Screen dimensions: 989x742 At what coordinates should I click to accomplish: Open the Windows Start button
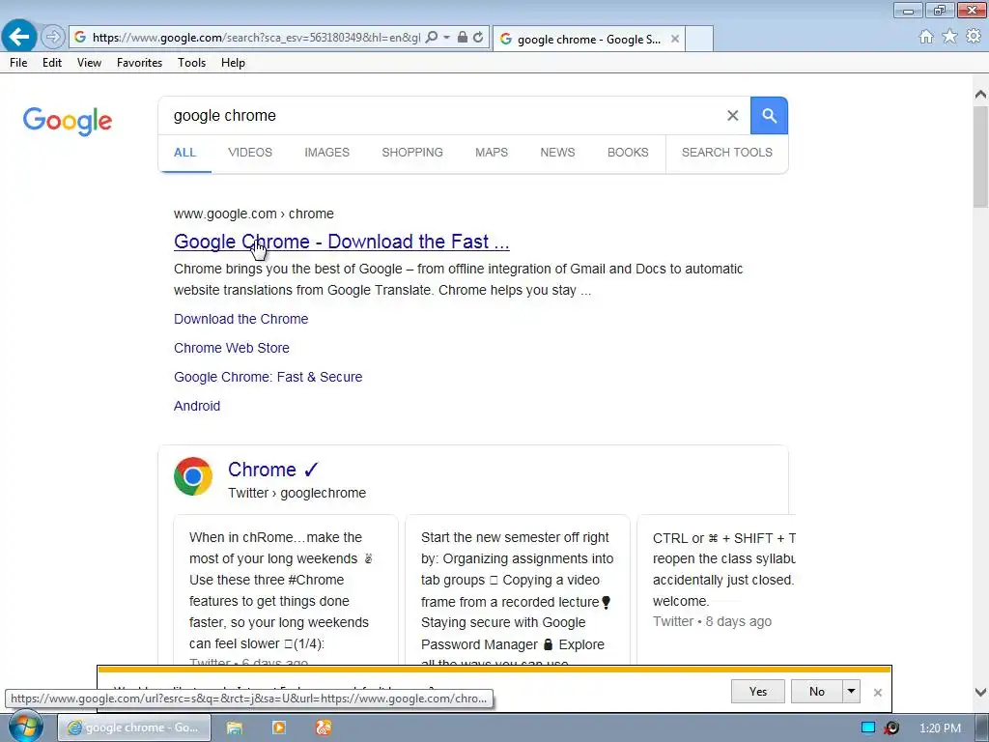click(x=25, y=728)
